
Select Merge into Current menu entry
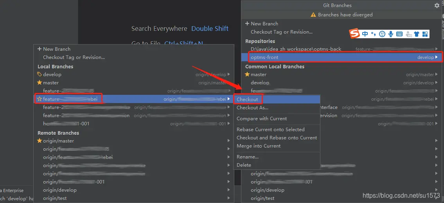(259, 146)
